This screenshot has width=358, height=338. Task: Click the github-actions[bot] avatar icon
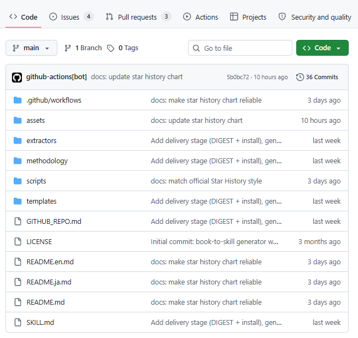point(17,78)
